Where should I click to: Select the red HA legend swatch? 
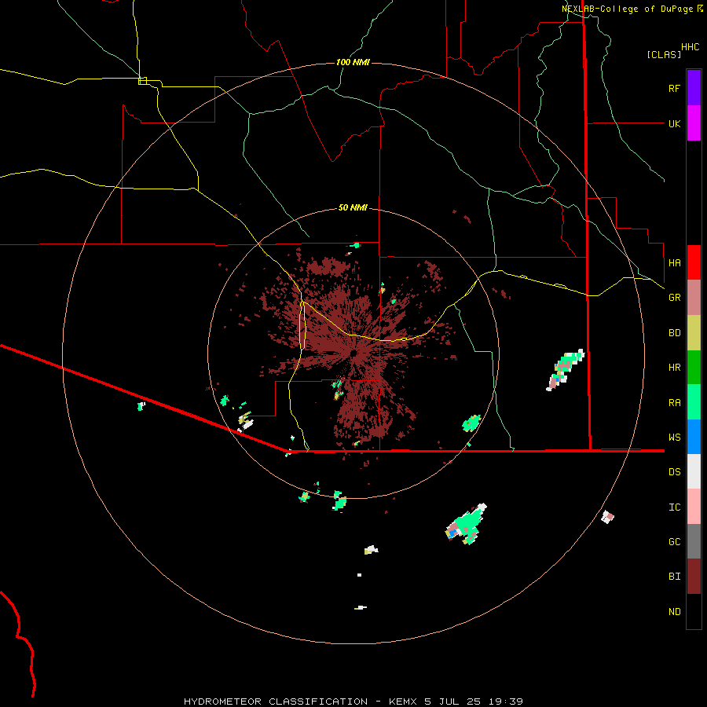pyautogui.click(x=694, y=262)
